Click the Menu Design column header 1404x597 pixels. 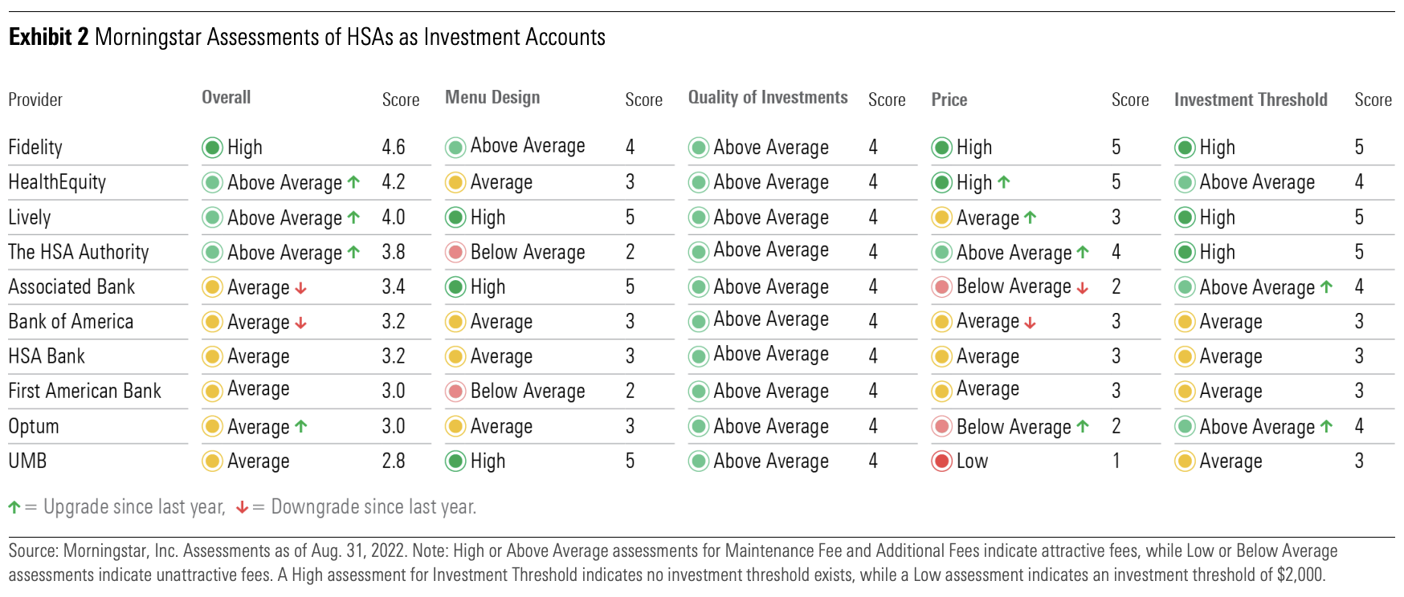[x=492, y=97]
